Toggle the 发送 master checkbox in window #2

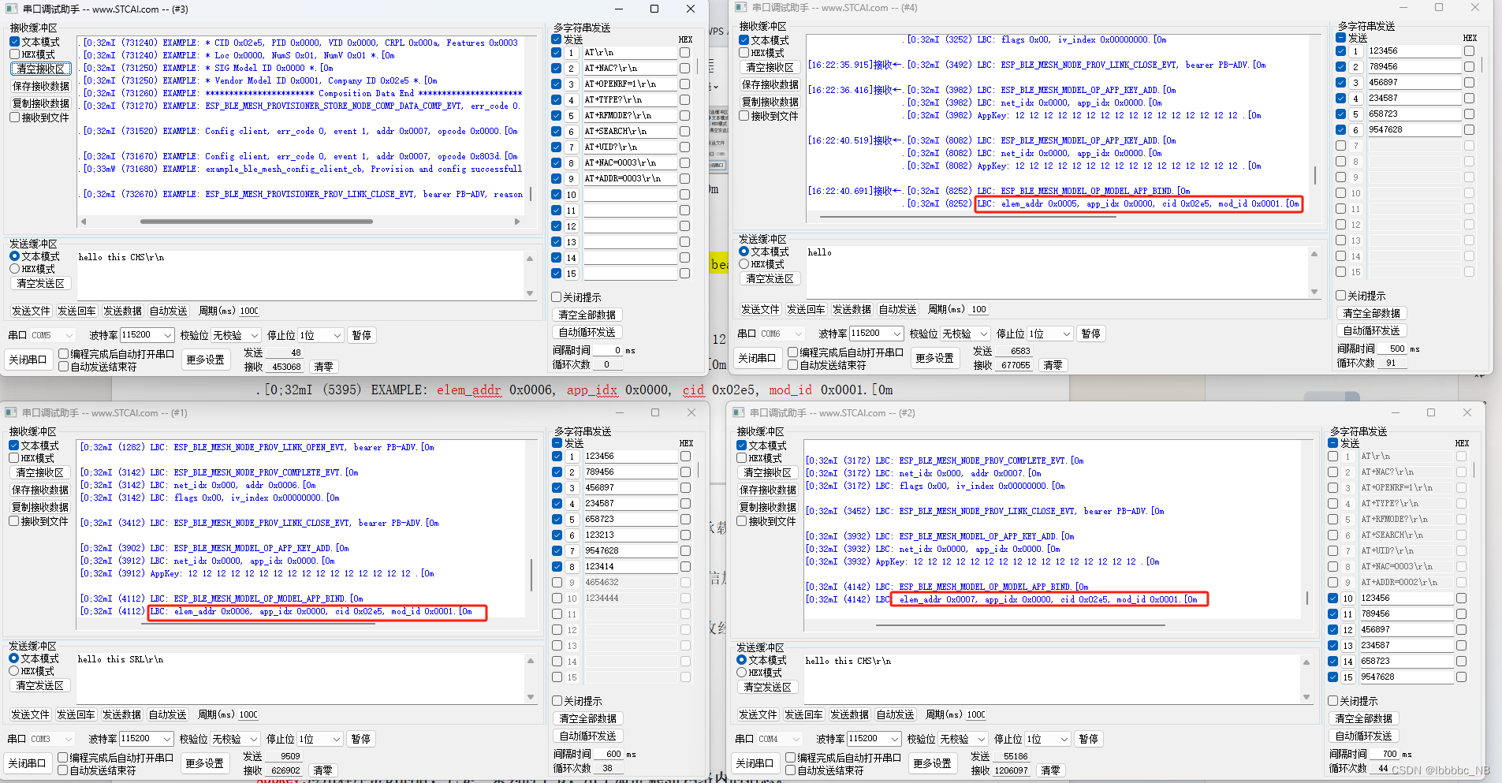[1332, 444]
